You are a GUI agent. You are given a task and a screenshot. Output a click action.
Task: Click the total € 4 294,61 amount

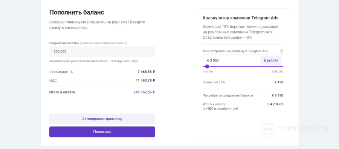point(275,104)
